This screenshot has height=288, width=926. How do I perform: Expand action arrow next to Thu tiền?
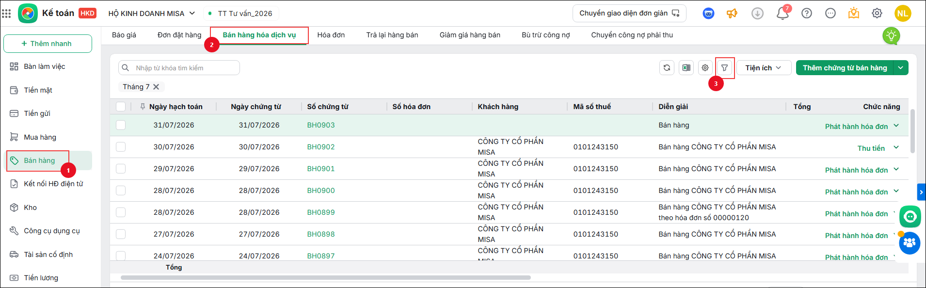[x=896, y=147]
